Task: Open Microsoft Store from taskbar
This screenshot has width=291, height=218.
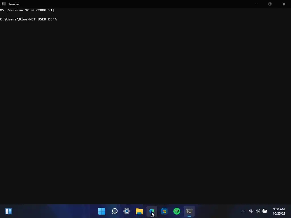Action: point(164,211)
